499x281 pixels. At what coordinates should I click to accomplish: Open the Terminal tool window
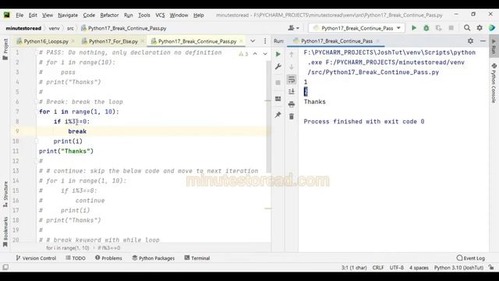(197, 258)
